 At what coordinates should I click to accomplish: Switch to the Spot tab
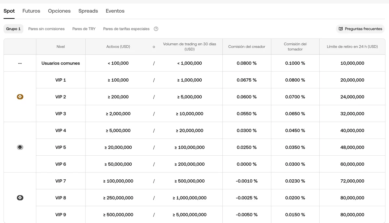9,11
